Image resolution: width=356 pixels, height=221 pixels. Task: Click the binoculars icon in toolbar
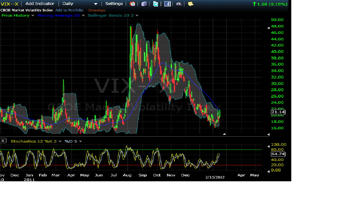[179, 4]
